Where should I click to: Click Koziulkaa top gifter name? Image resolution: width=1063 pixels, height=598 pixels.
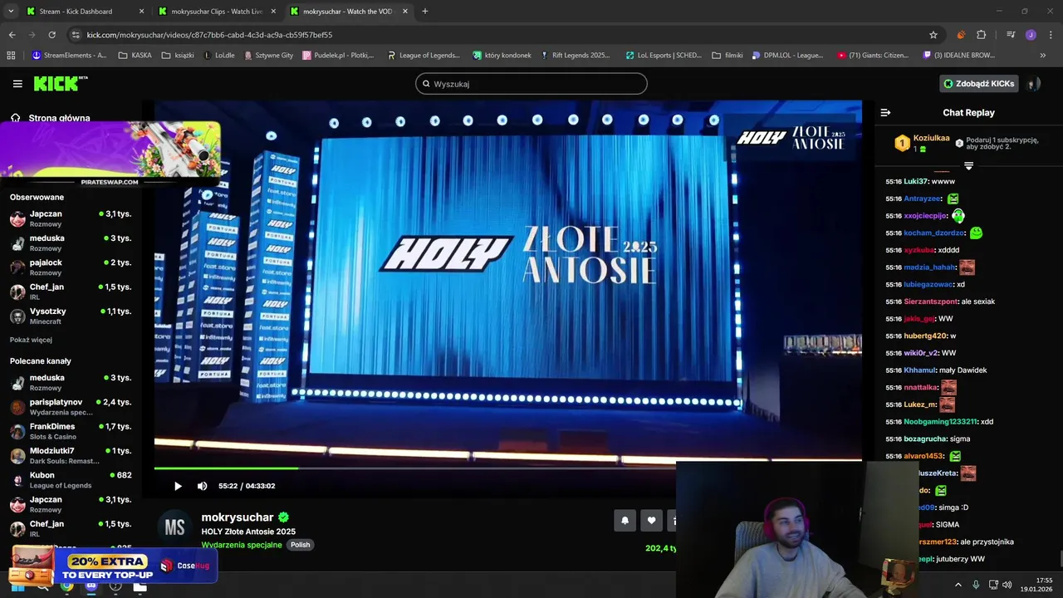[x=931, y=138]
